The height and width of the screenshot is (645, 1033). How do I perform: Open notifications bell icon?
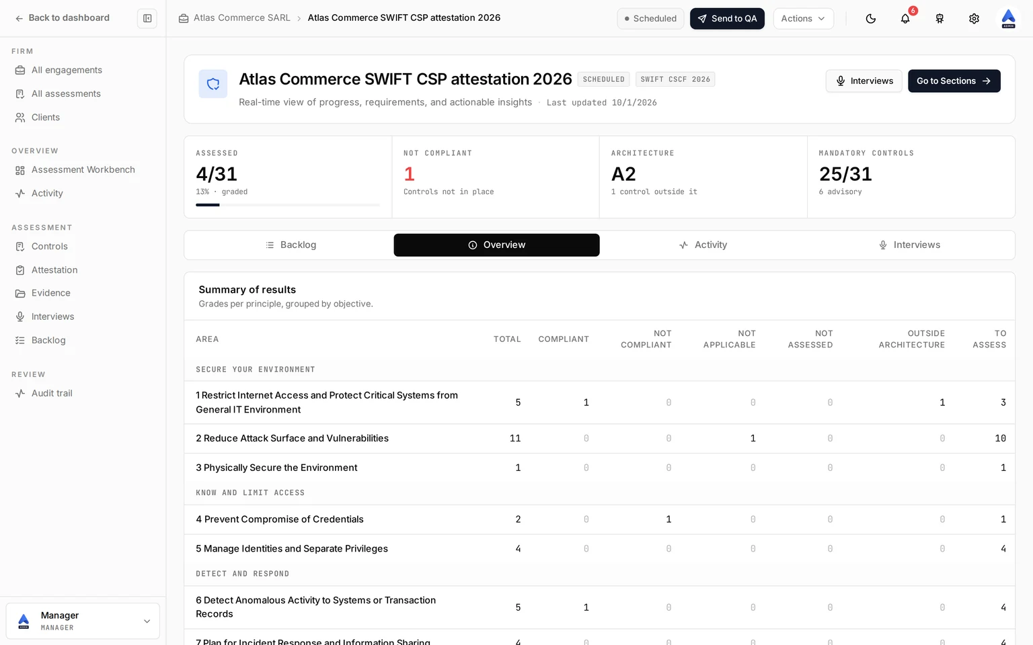pos(905,19)
